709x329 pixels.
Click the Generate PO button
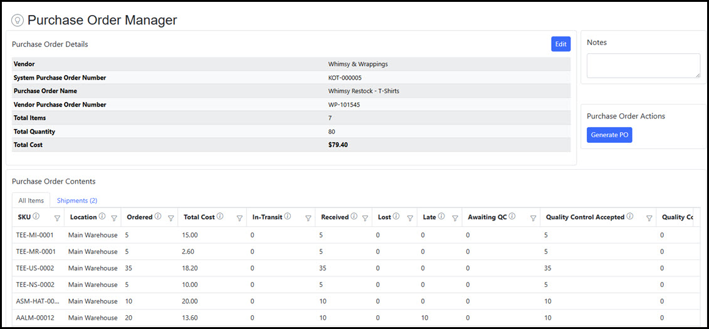click(x=609, y=135)
